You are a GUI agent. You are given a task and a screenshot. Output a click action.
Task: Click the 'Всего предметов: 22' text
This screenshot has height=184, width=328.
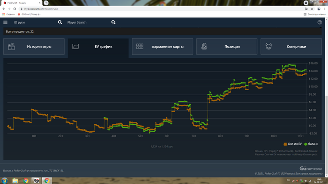20,32
